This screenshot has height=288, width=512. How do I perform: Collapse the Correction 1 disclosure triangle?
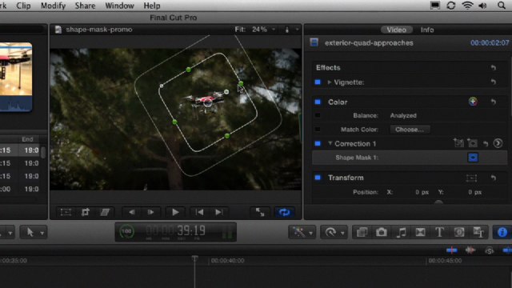click(x=330, y=143)
